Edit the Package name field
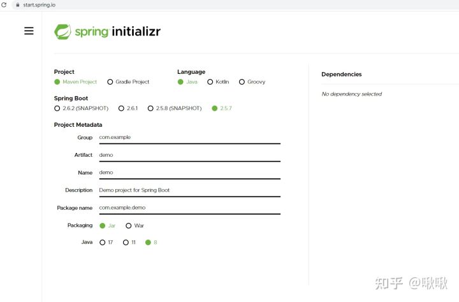The image size is (459, 302). [190, 208]
